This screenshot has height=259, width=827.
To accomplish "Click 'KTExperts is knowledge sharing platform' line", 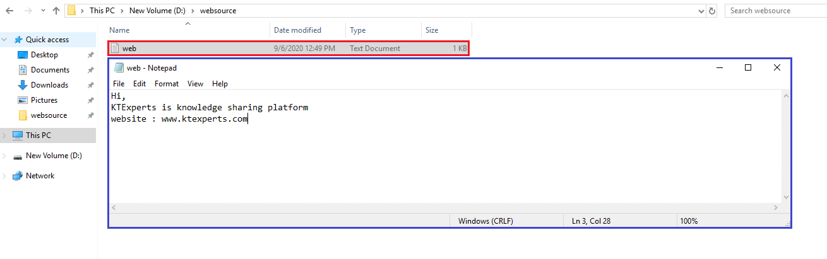I will click(x=209, y=108).
